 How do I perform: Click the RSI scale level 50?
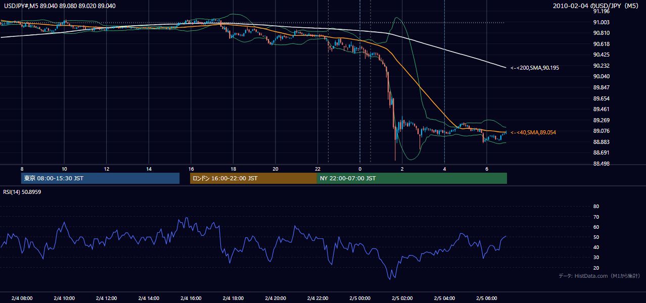pyautogui.click(x=596, y=237)
